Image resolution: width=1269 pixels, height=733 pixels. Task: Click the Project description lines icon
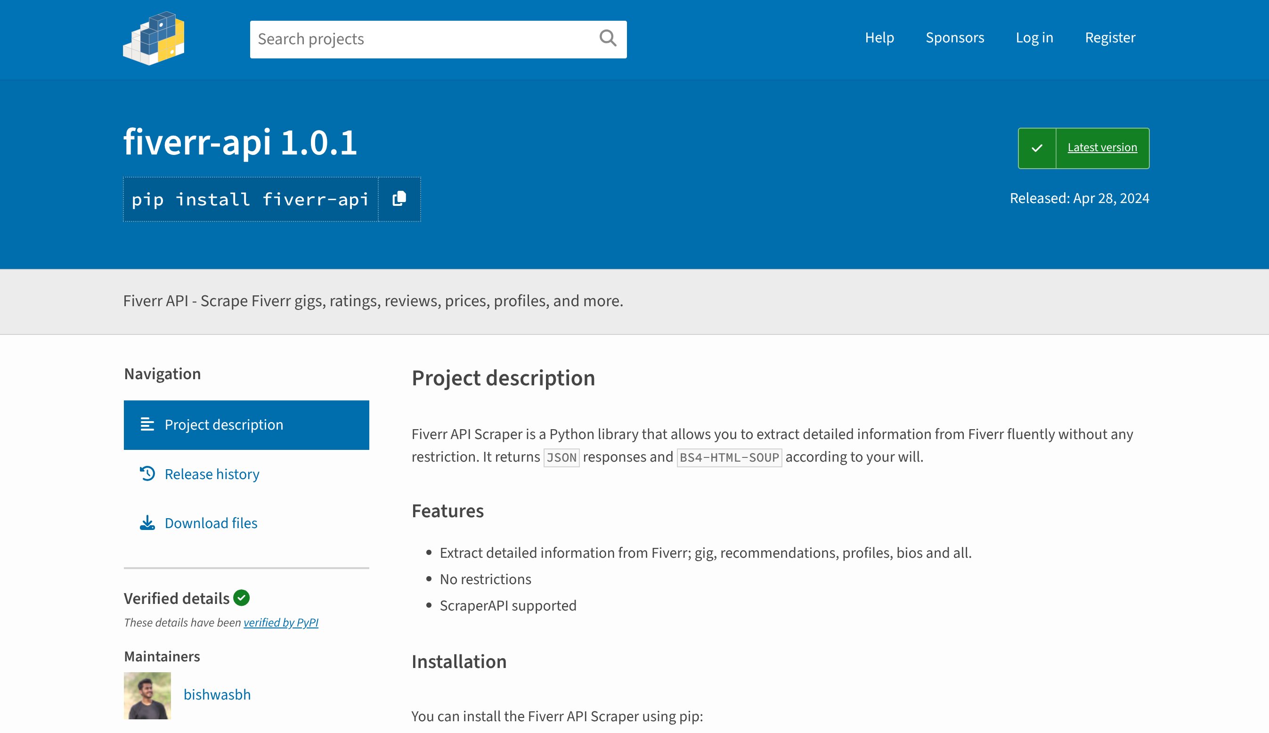tap(146, 424)
